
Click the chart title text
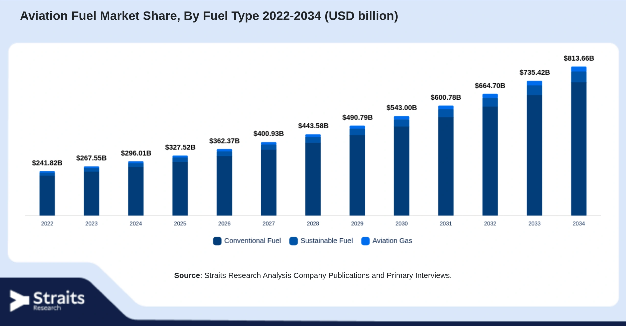click(x=209, y=16)
